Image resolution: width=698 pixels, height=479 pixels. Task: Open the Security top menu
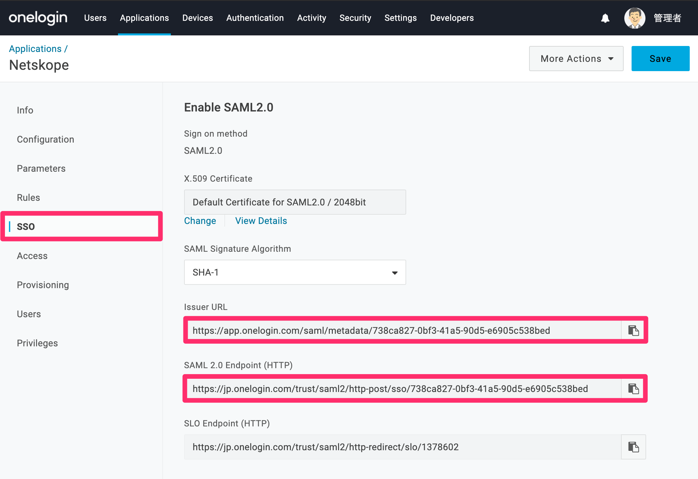point(355,18)
